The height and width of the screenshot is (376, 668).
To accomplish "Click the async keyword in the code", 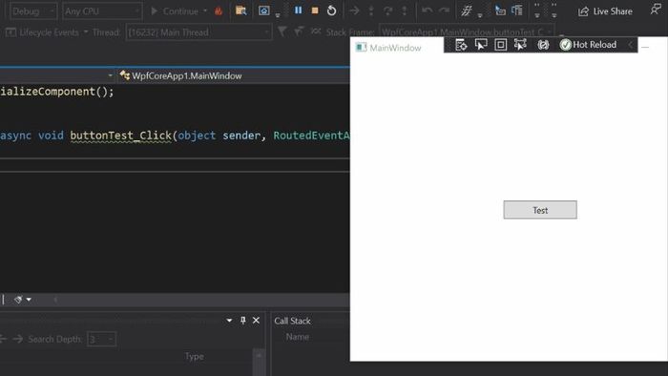I will click(16, 136).
